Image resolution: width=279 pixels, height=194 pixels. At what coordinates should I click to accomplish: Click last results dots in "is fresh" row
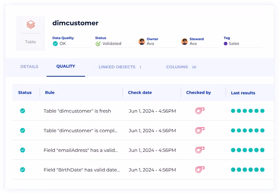point(248,111)
